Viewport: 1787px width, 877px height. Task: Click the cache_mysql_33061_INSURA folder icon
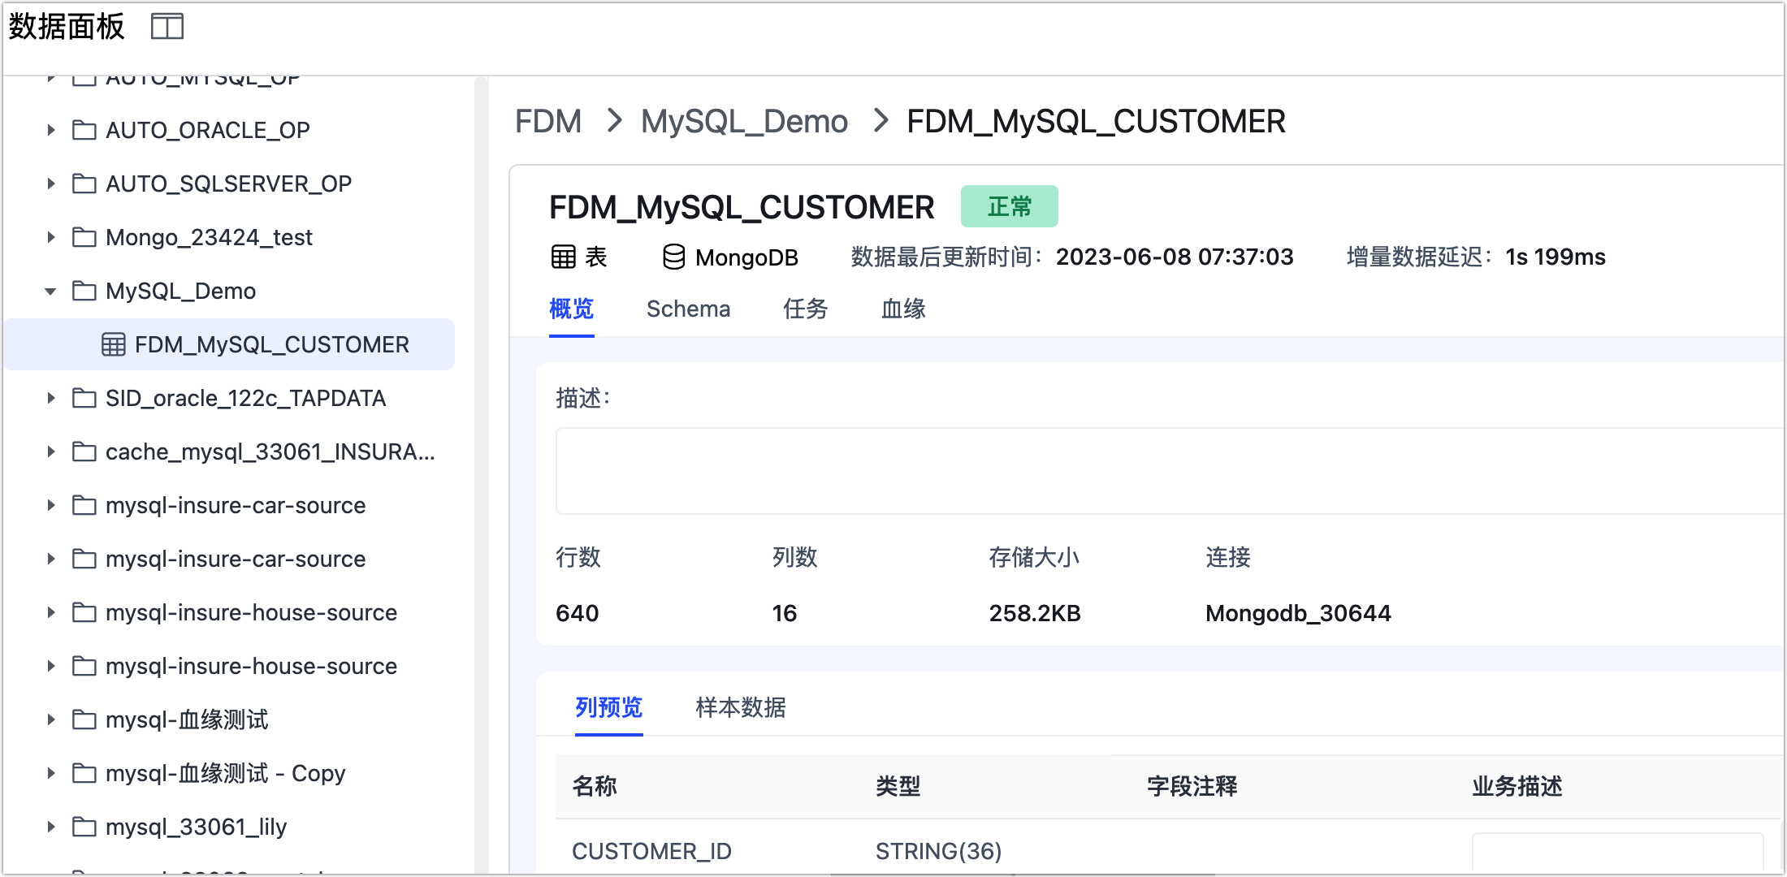pos(84,451)
